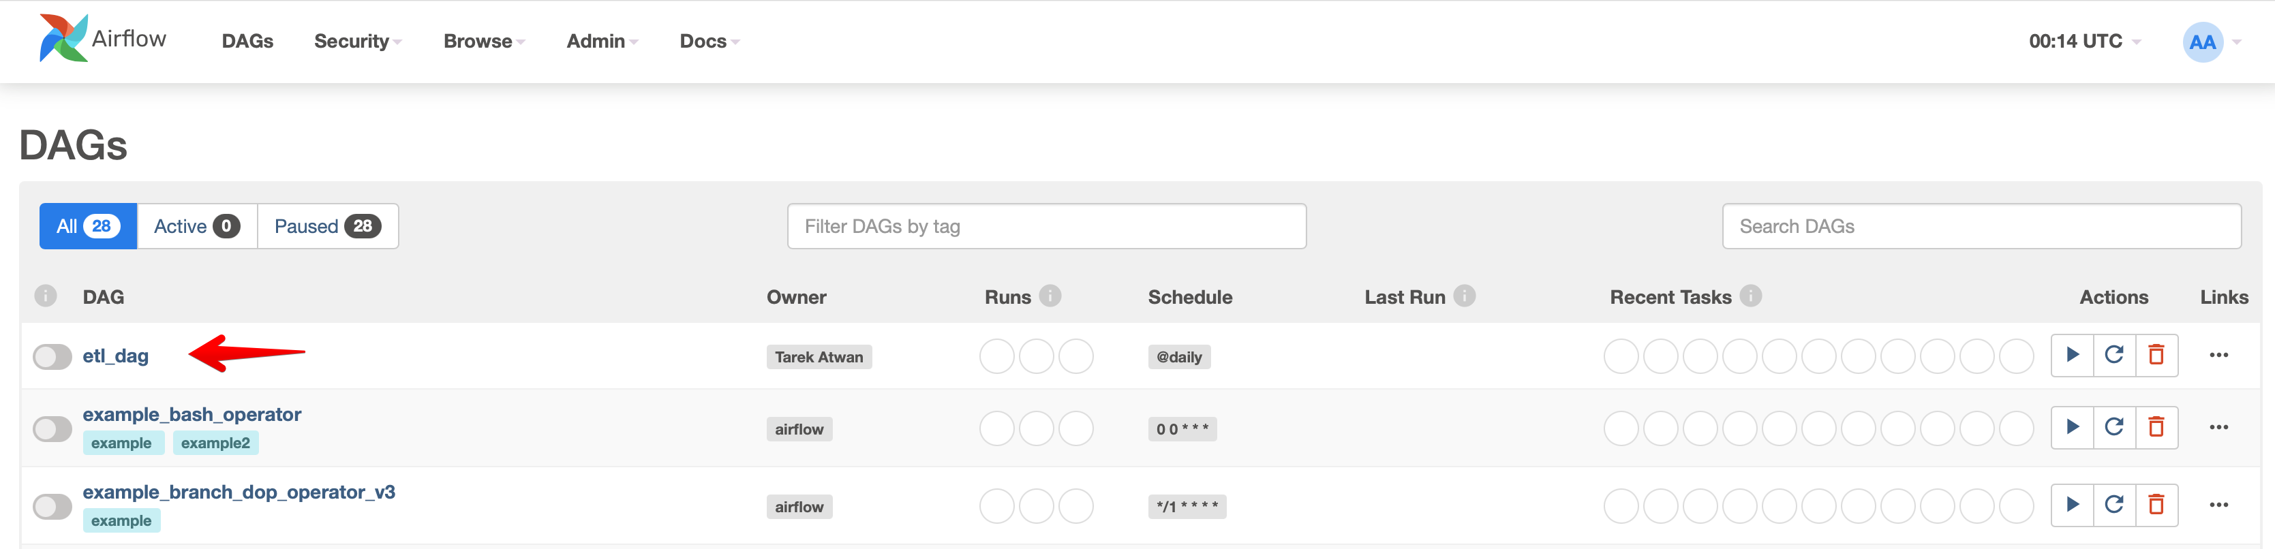Open the Browse dropdown menu

483,42
